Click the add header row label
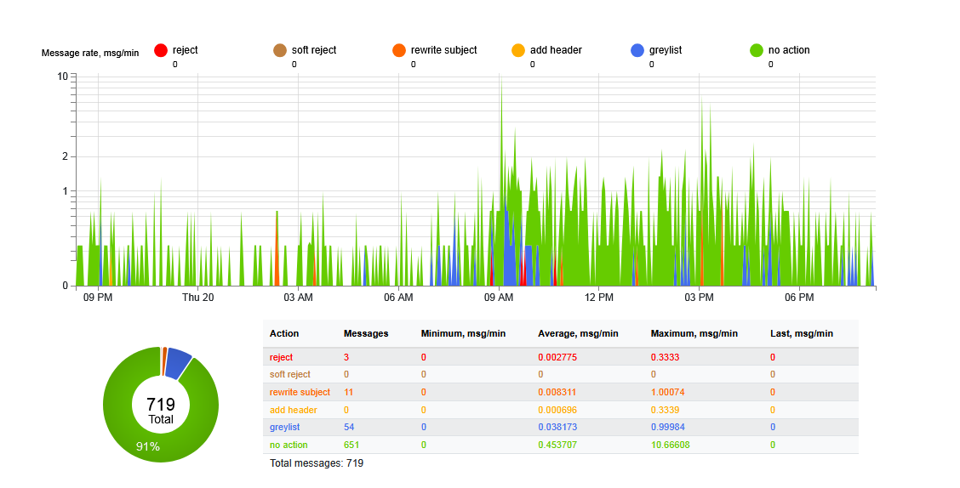The height and width of the screenshot is (488, 960). (x=292, y=410)
